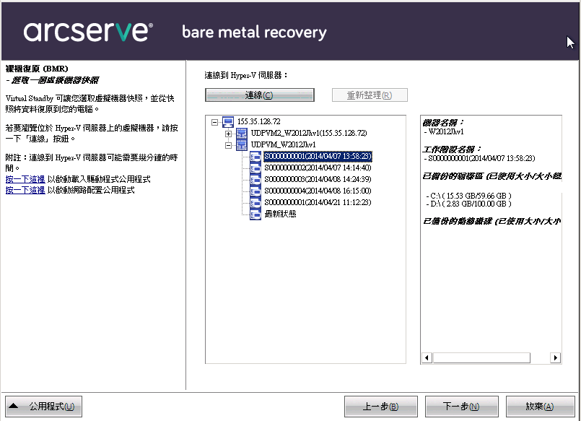Expand the UDPVM2_W2012Jhv1 node
Screen dimensions: 581x421
coord(229,134)
